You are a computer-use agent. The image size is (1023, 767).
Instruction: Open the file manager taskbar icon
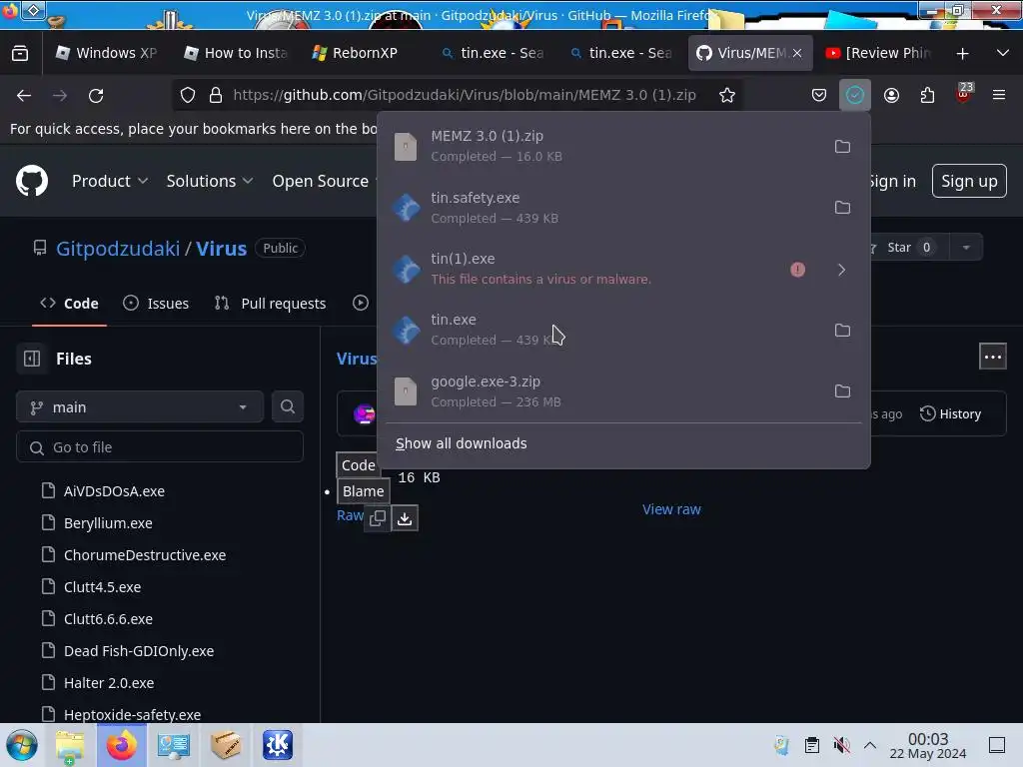coord(70,746)
